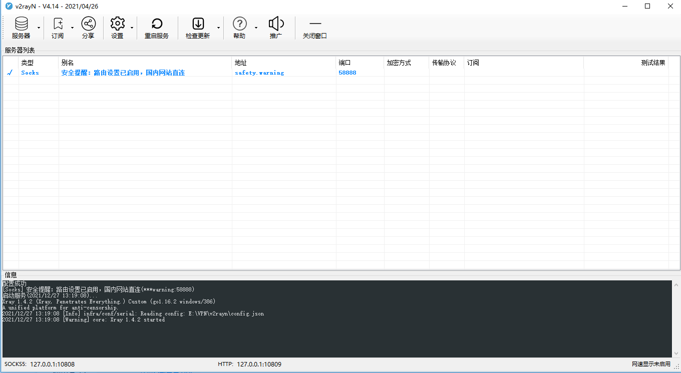Viewport: 681px width, 373px height.
Task: Click the 测试结果 column header
Action: click(626, 63)
